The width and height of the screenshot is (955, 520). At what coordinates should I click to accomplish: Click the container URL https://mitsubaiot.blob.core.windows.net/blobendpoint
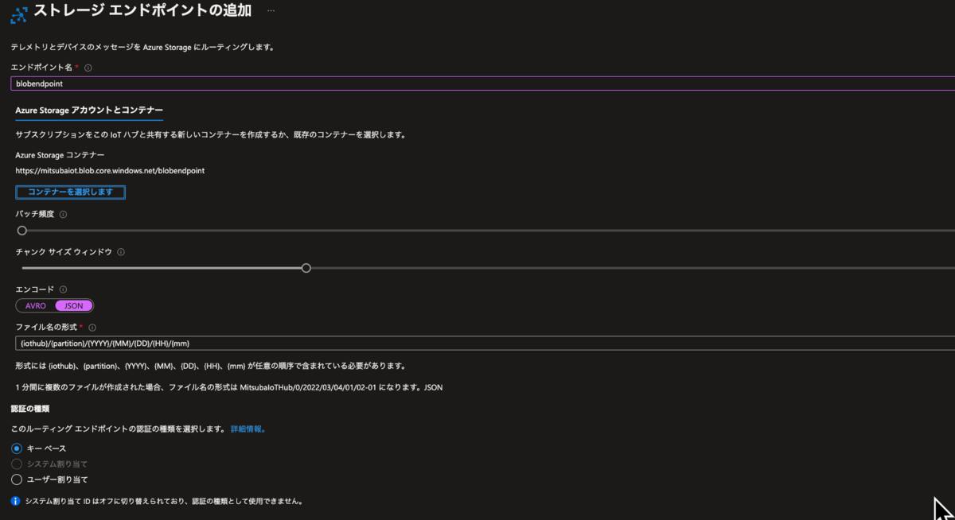[x=110, y=171]
